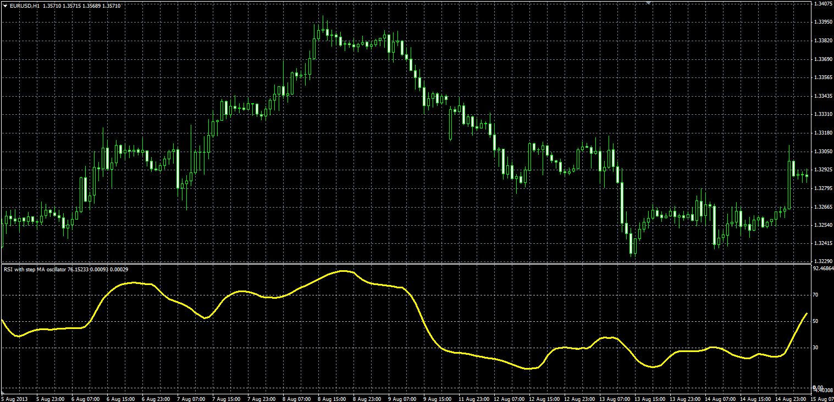
Task: Click the 1.32925 price scale label
Action: (822, 170)
